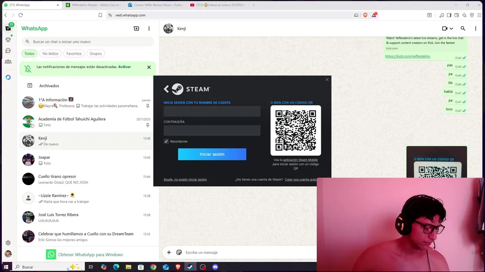This screenshot has height=272, width=485.
Task: Focus the 'Escribe un mensaje' field
Action: (250, 252)
